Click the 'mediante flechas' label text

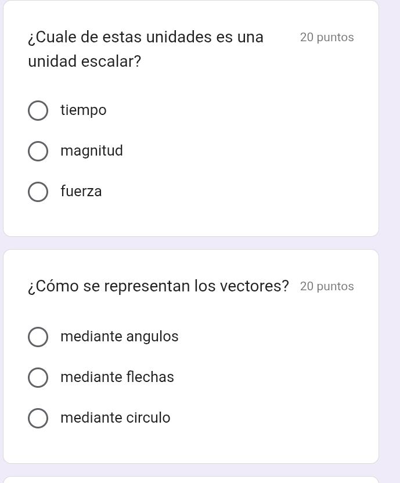tap(117, 377)
